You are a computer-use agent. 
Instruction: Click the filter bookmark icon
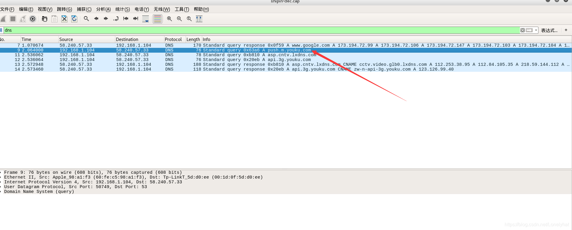(1, 30)
